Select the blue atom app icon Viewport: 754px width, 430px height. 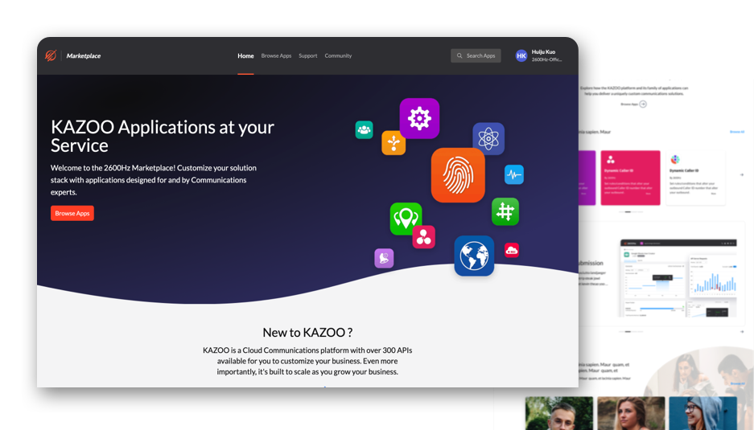[x=488, y=139]
